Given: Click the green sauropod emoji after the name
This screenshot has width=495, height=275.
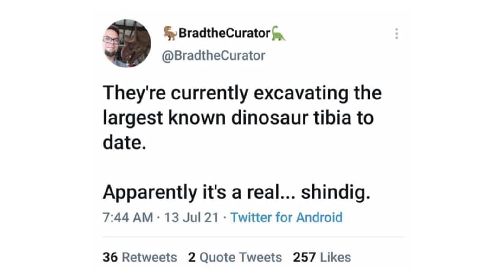Looking at the screenshot, I should (x=278, y=33).
